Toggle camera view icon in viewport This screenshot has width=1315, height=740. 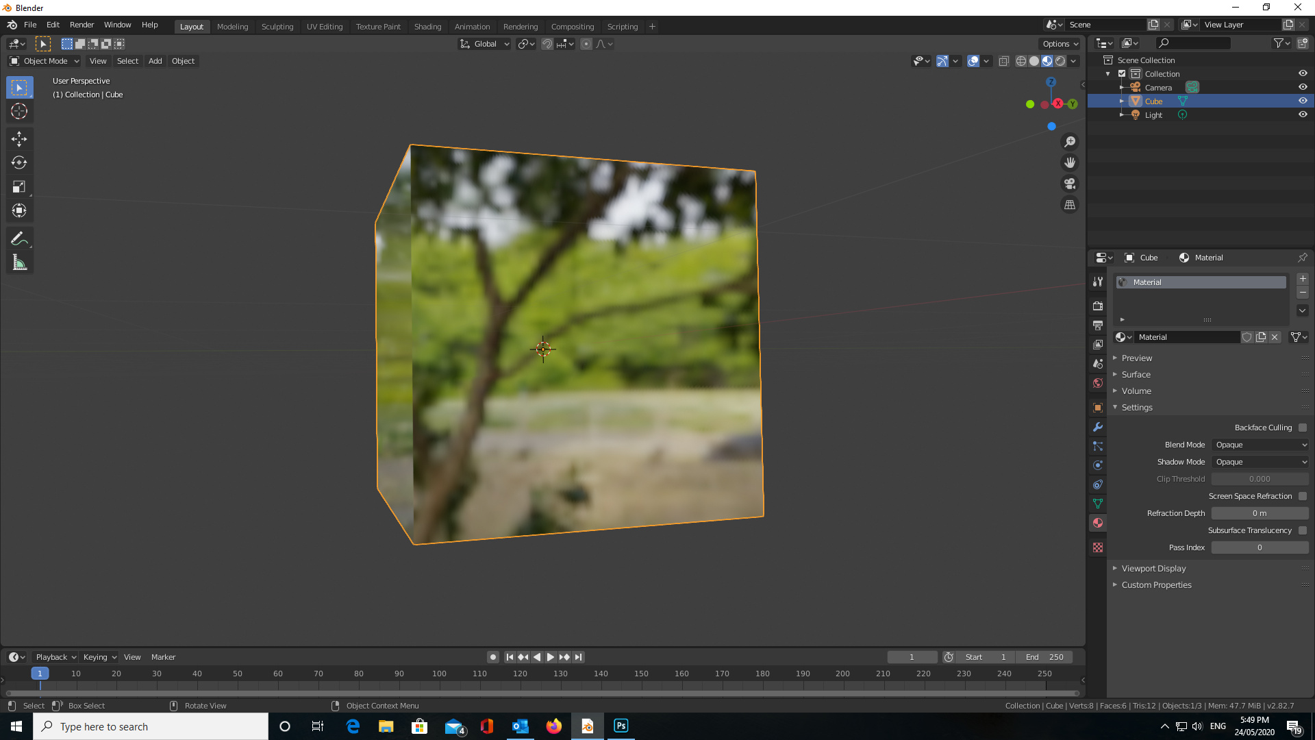coord(1070,184)
